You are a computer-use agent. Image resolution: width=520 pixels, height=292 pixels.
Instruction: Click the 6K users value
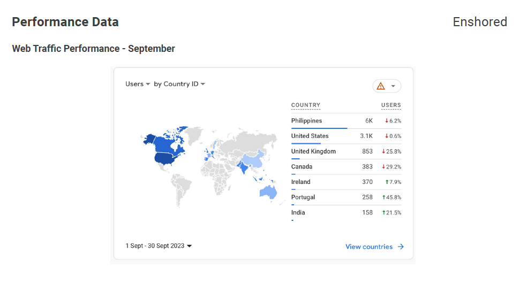point(369,121)
